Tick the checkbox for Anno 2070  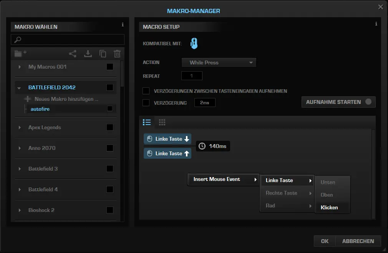pos(110,148)
